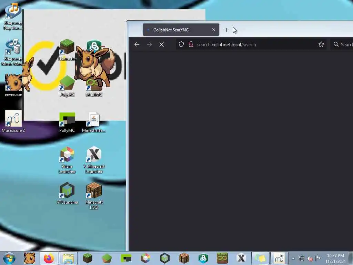Launch ATLauncher from the taskbar
Screen dimensions: 353x265
coord(164,258)
